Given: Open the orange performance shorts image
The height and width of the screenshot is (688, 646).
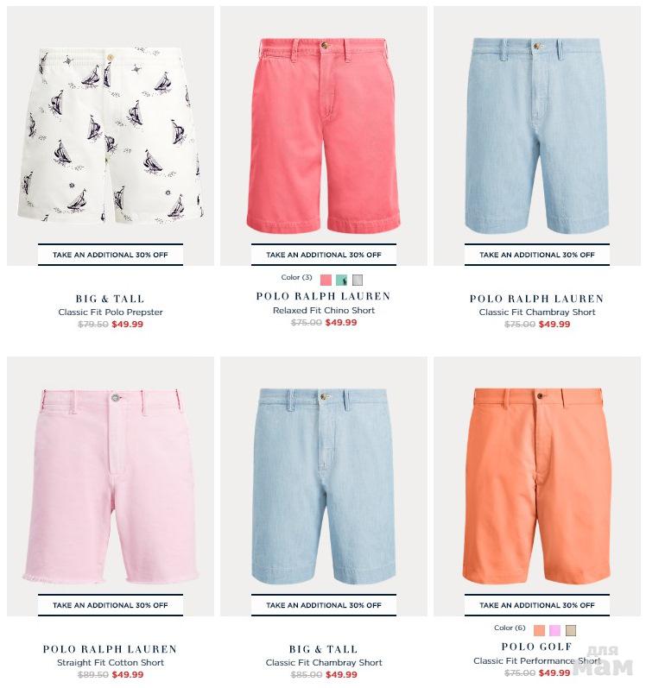Looking at the screenshot, I should 536,486.
